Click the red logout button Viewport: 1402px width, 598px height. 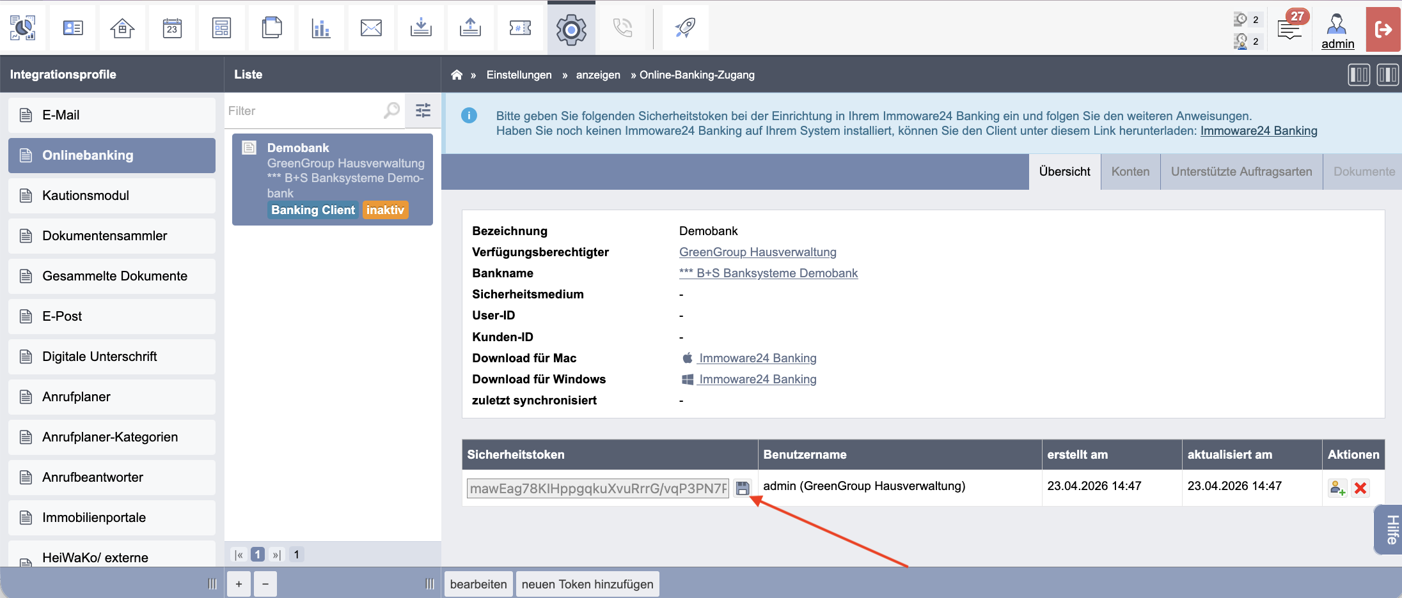(1383, 29)
